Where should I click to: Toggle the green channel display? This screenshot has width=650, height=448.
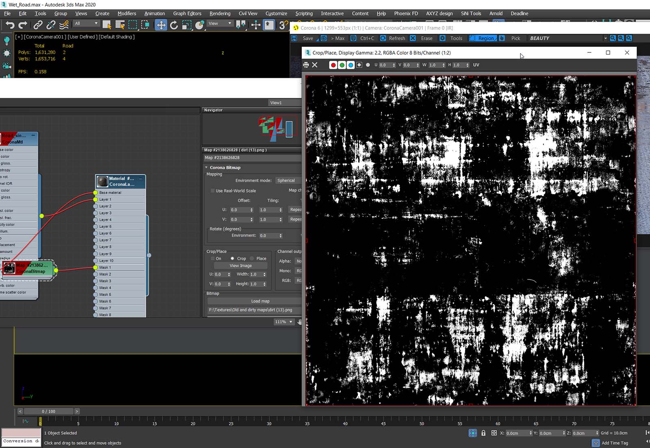click(342, 65)
